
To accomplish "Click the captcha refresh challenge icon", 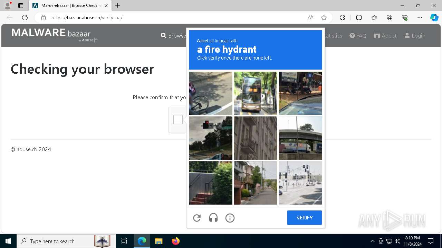I will [x=197, y=218].
